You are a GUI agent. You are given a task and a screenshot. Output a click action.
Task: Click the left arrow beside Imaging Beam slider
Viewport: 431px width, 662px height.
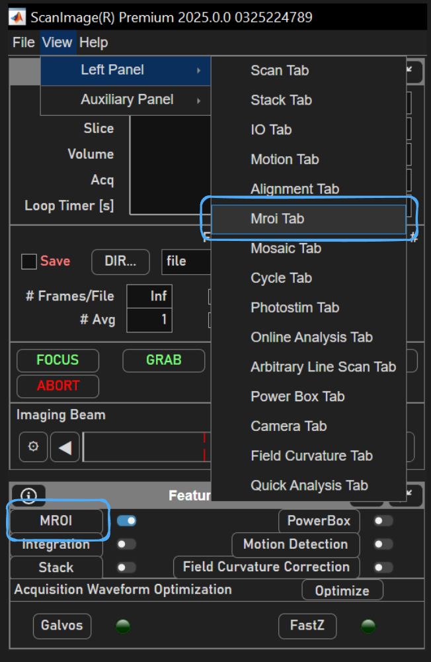(x=65, y=448)
